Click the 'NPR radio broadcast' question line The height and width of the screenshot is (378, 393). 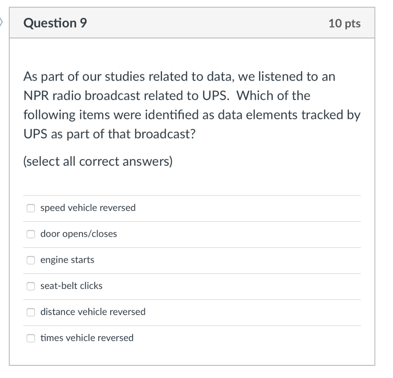click(167, 96)
